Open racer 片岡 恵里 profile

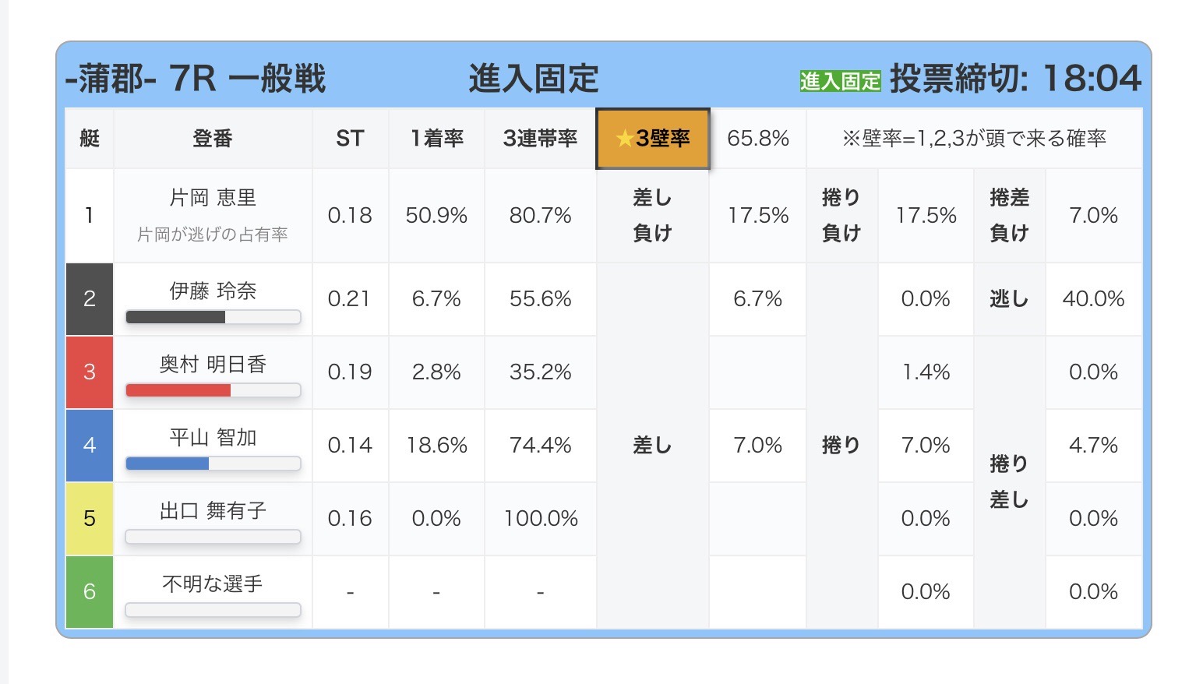[213, 198]
